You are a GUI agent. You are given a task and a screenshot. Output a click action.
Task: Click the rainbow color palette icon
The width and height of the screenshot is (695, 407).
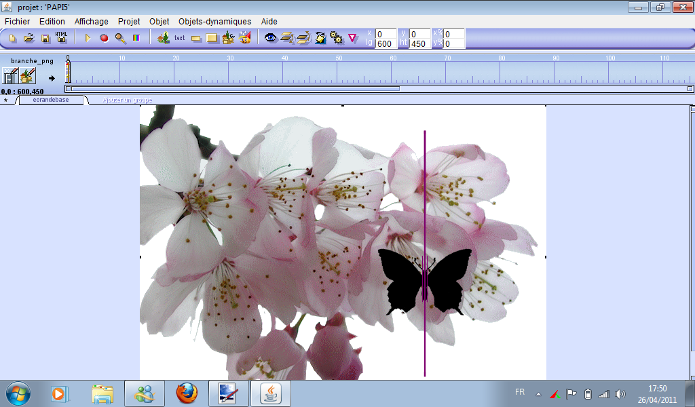(x=136, y=38)
